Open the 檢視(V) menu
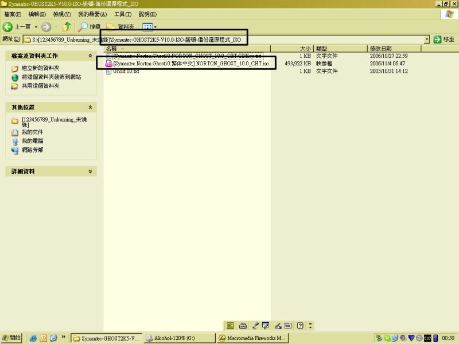 pyautogui.click(x=62, y=14)
